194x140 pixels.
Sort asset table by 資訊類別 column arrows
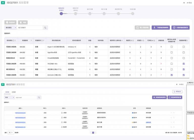click(15, 41)
